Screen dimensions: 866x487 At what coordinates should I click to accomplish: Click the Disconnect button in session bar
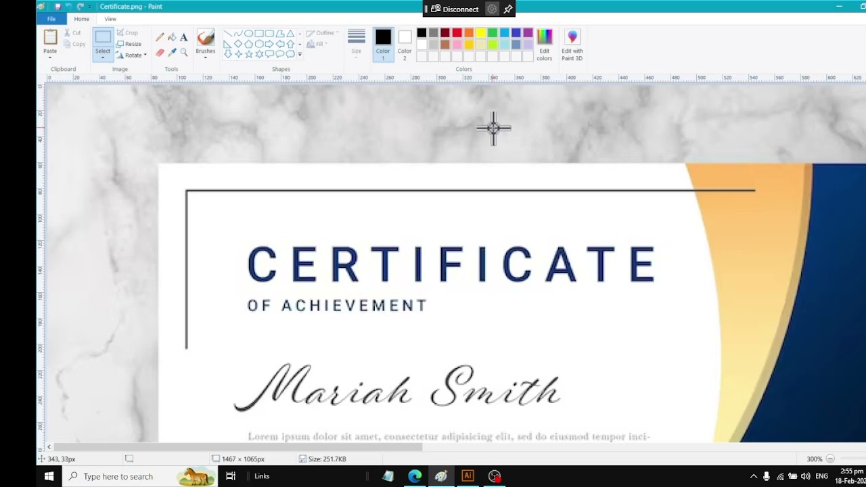click(455, 9)
